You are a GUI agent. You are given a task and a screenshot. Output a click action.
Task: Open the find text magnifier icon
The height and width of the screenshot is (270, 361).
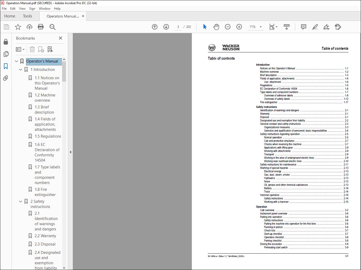click(x=52, y=27)
